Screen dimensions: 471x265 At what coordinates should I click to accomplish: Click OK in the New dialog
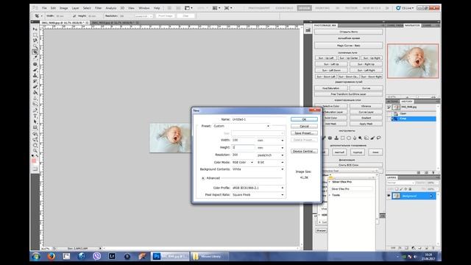(x=304, y=119)
